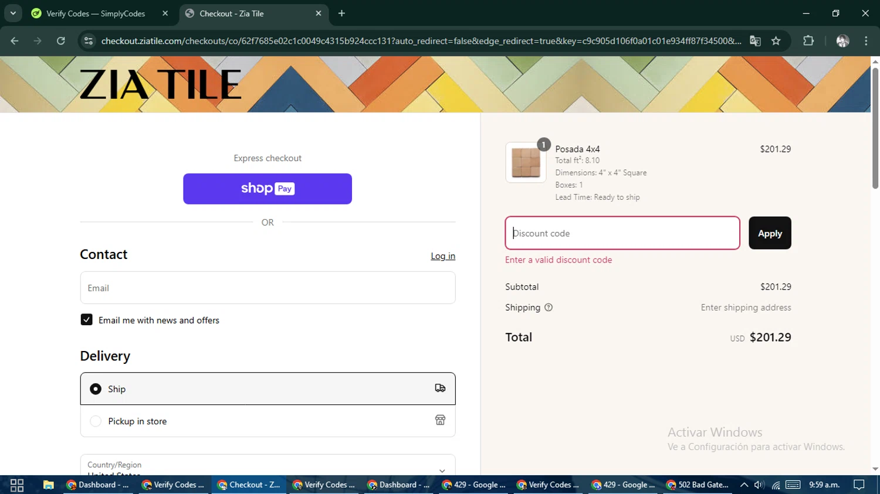Click the Posada 4x4 product thumbnail
This screenshot has width=880, height=494.
[526, 162]
